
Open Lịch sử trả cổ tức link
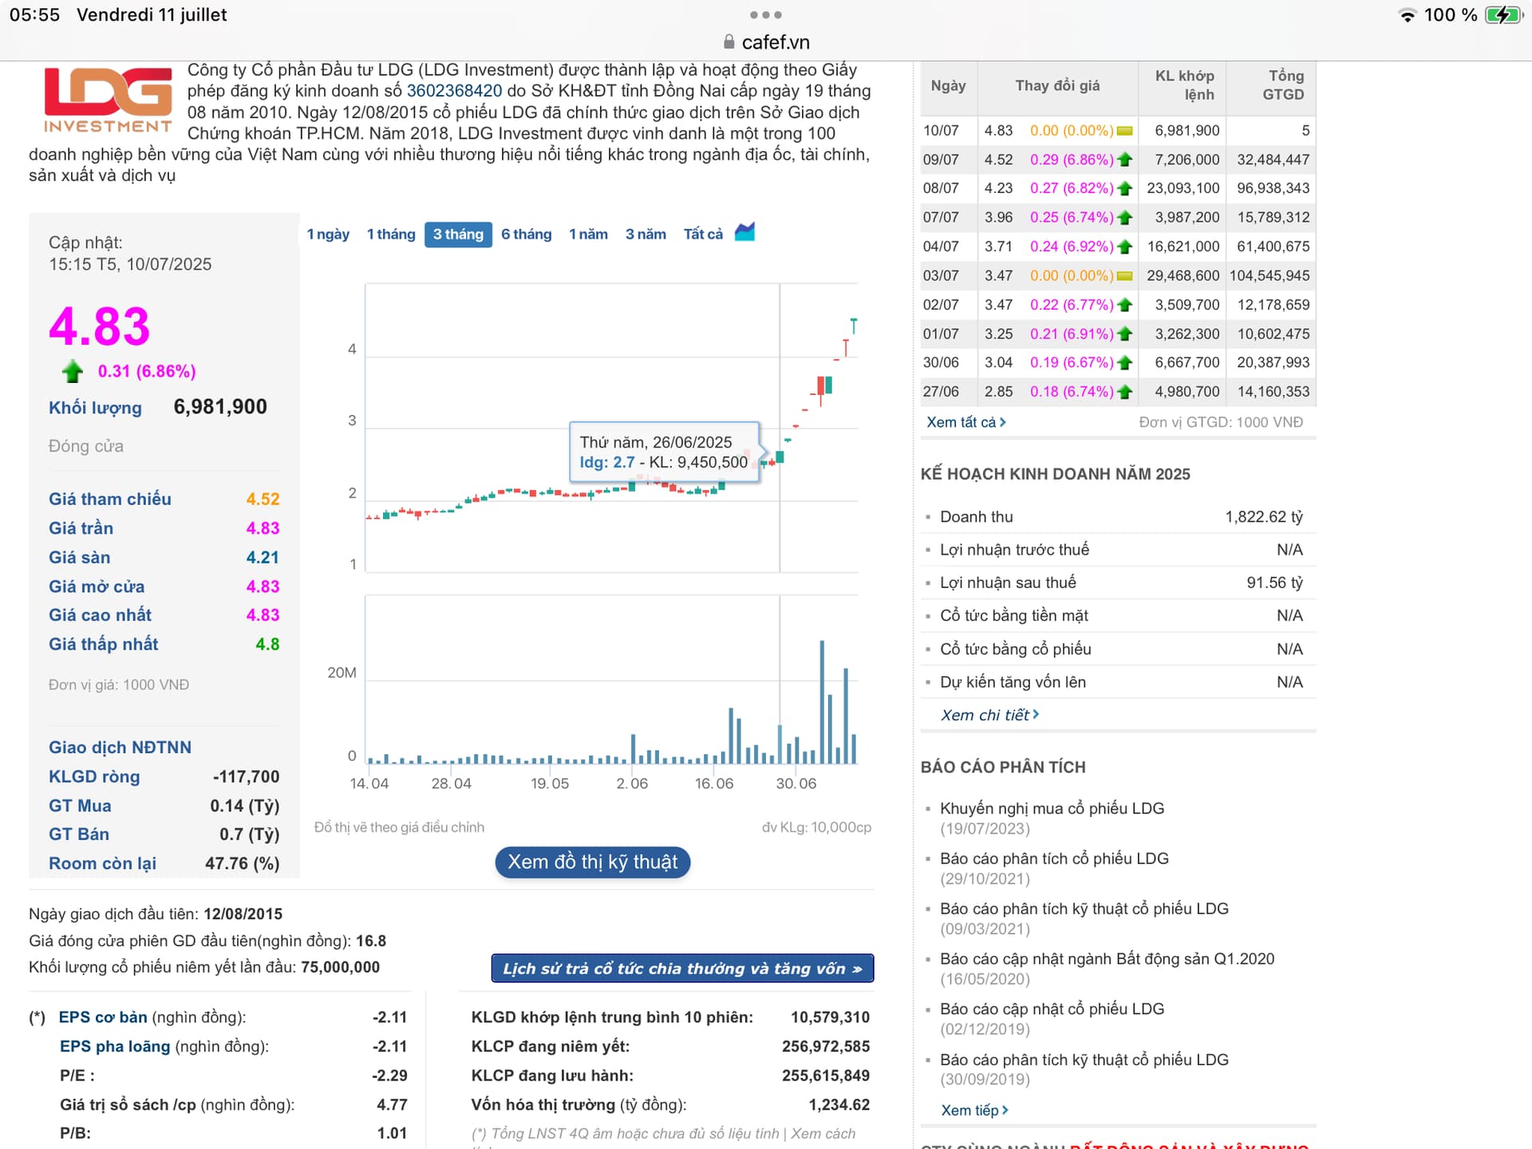tap(682, 968)
